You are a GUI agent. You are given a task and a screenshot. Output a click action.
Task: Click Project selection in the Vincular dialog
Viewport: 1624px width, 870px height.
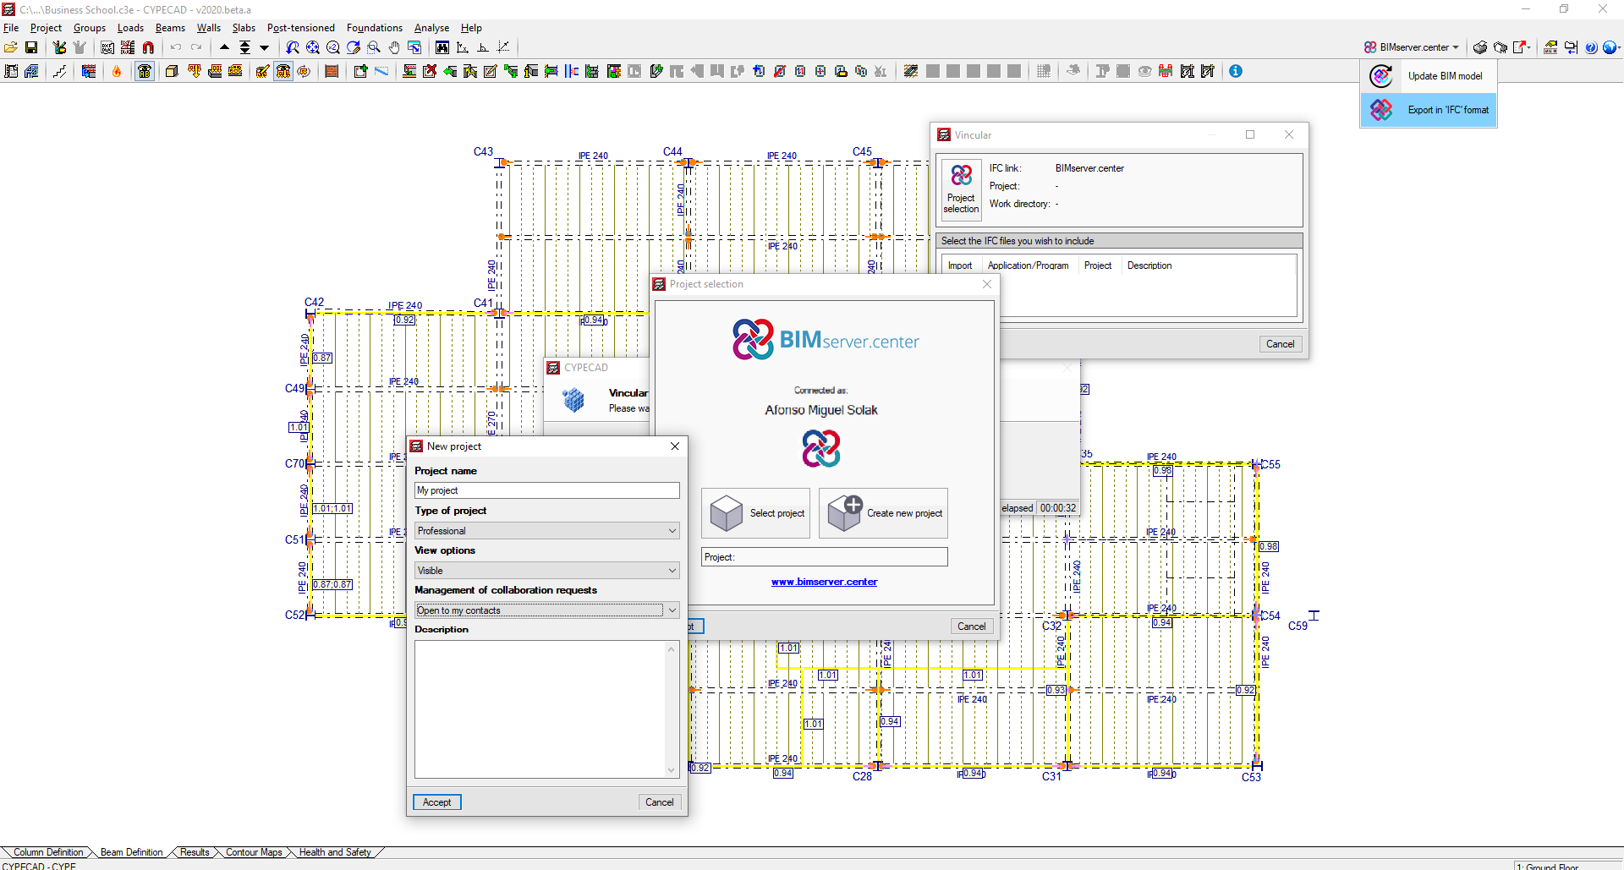coord(961,189)
